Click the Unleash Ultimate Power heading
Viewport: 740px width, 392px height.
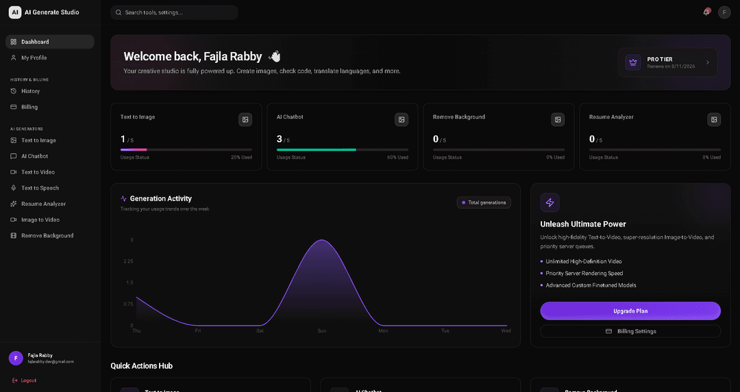[x=583, y=224]
